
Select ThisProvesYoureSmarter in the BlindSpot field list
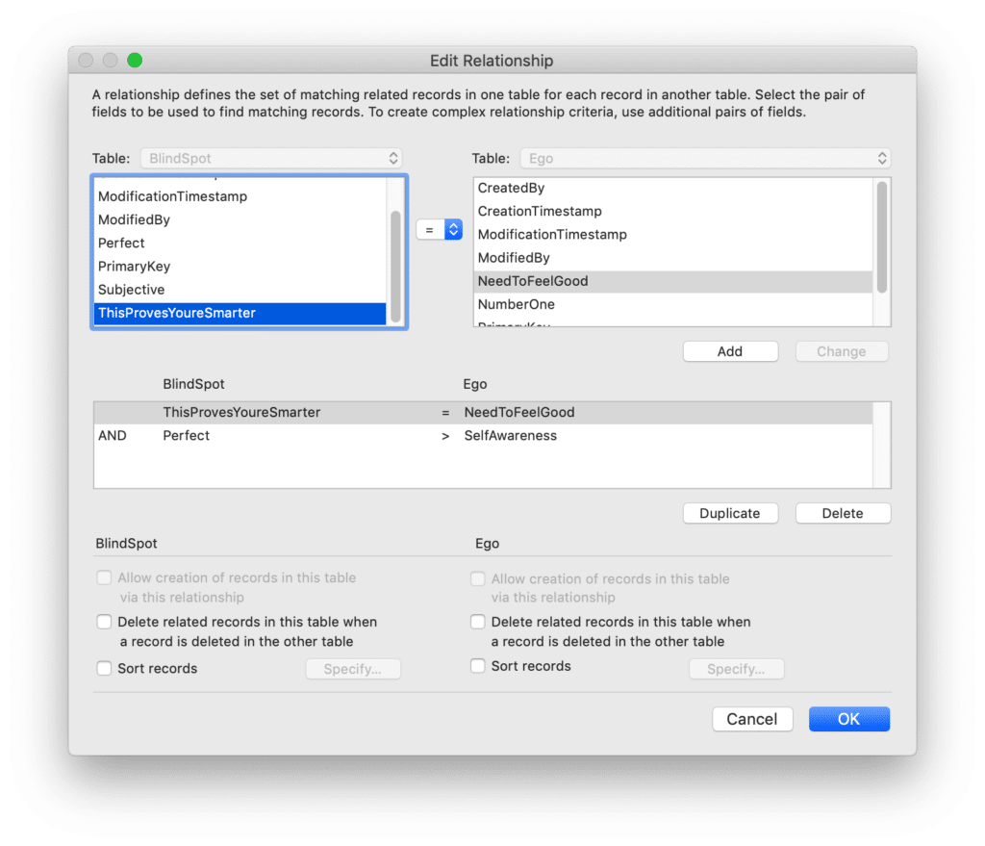(240, 313)
